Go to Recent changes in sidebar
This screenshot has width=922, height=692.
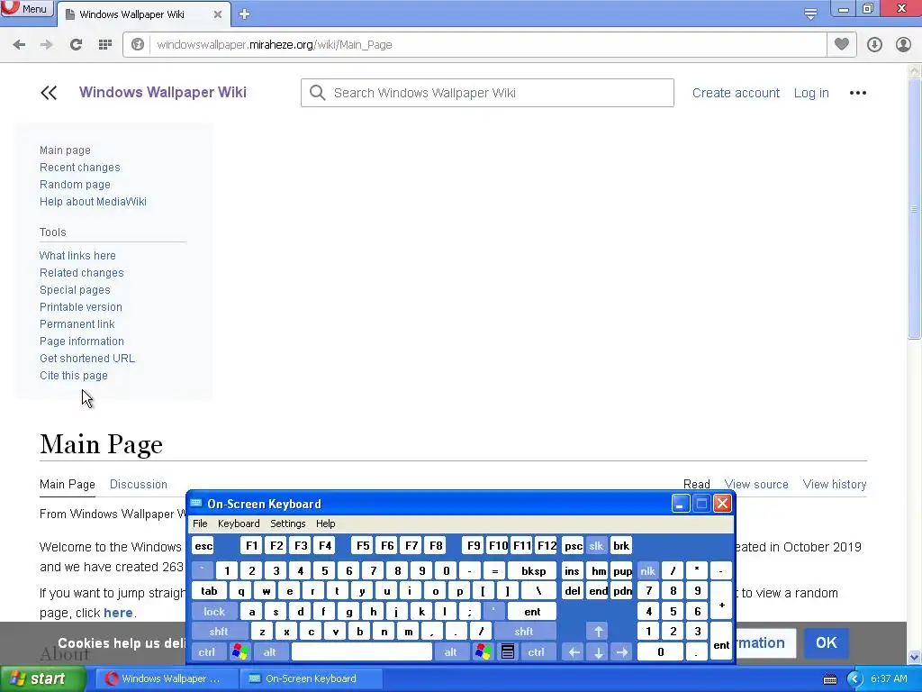[x=80, y=167]
